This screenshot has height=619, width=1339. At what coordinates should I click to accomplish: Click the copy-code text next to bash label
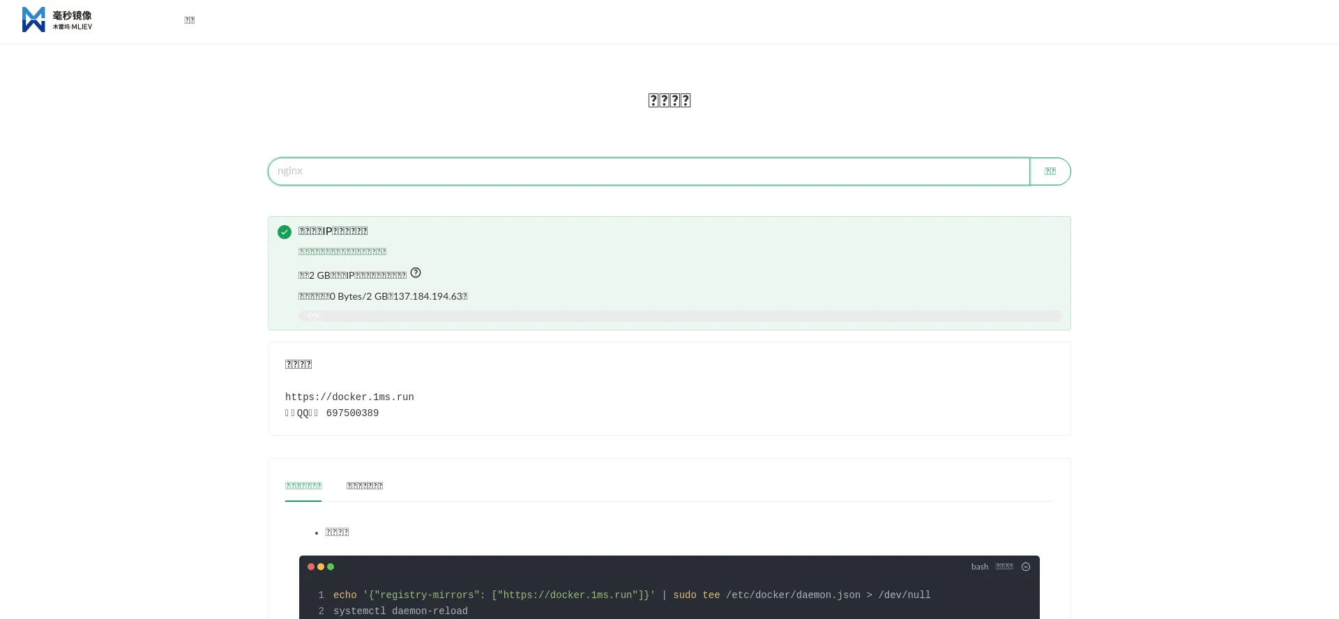pyautogui.click(x=1004, y=567)
